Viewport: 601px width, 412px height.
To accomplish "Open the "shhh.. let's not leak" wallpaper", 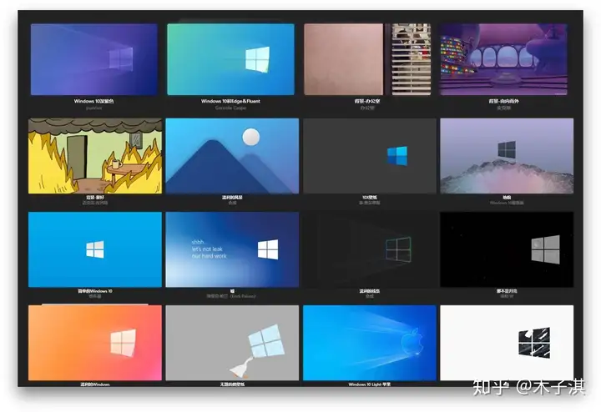I will (x=232, y=249).
